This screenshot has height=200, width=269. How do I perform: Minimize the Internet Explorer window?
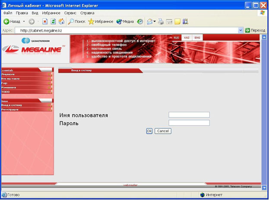tap(248, 5)
